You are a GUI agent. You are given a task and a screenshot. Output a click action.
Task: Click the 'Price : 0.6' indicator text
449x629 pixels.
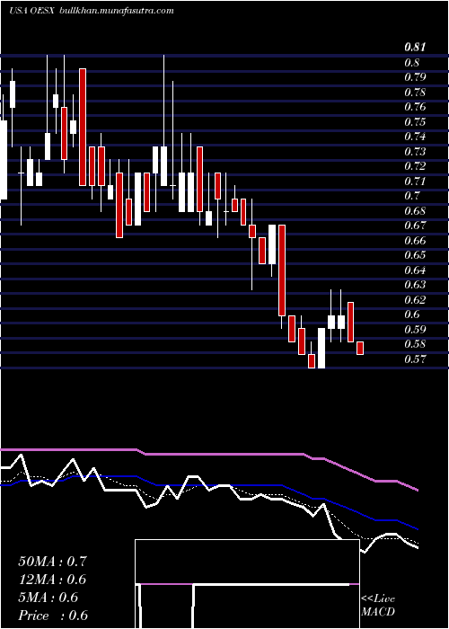[x=53, y=616]
